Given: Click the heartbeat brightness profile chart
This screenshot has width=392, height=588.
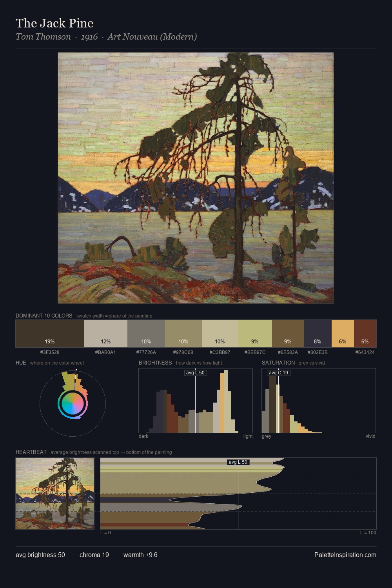Looking at the screenshot, I should pos(238,494).
